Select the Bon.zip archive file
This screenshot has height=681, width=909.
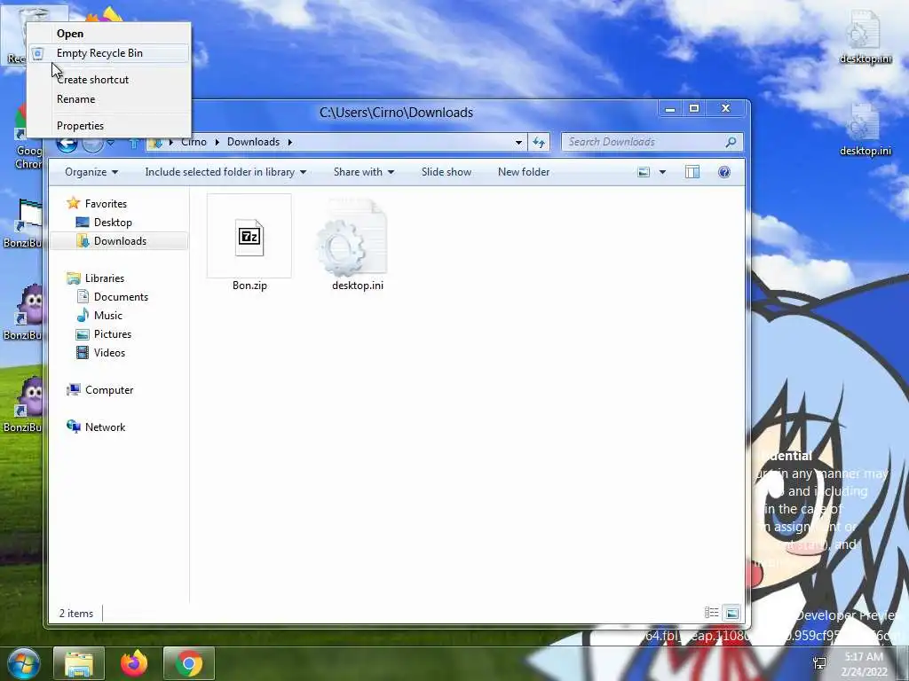click(x=249, y=243)
